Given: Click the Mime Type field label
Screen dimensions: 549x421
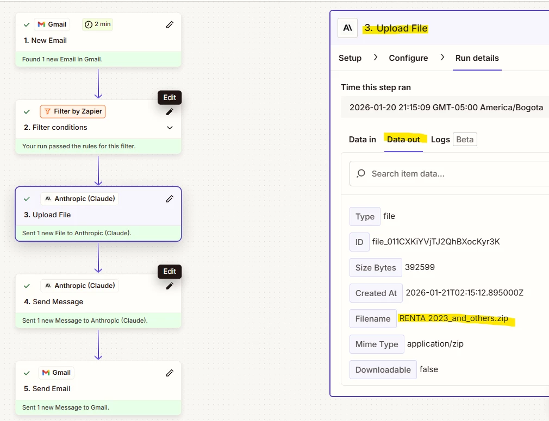Looking at the screenshot, I should click(377, 344).
